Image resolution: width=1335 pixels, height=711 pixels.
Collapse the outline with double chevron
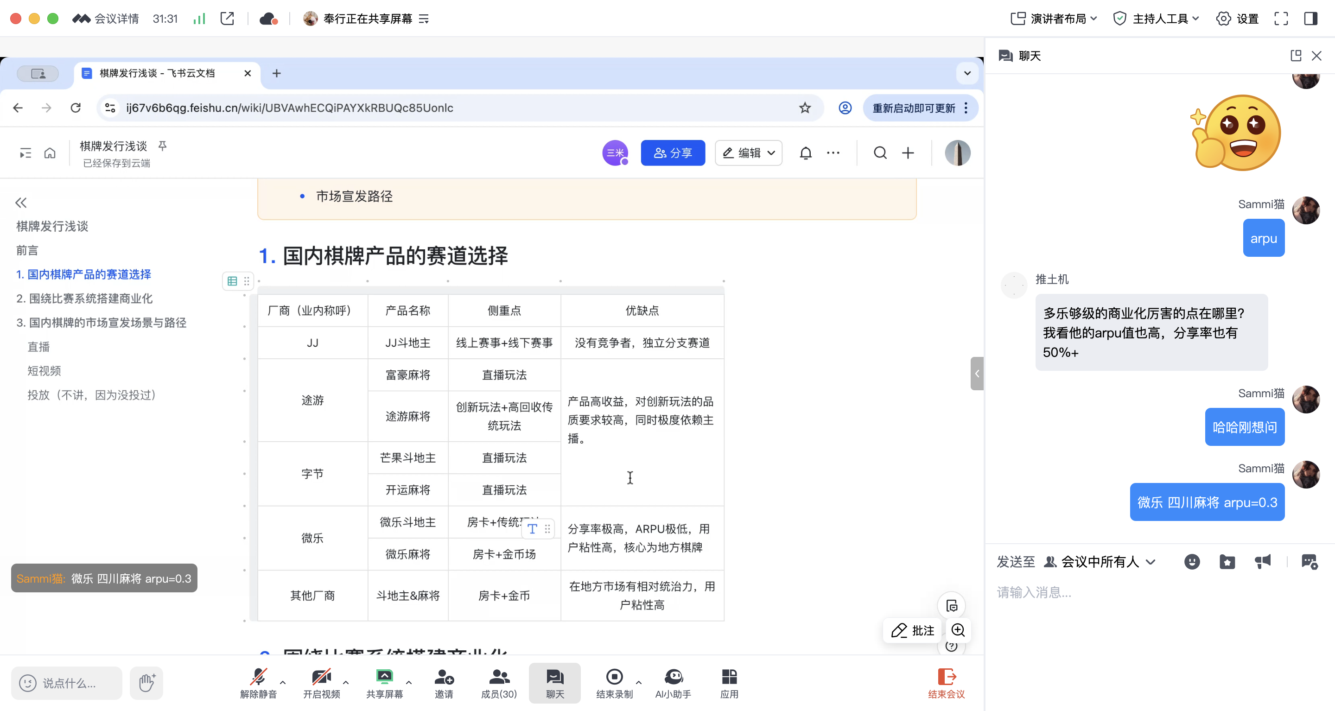(21, 203)
